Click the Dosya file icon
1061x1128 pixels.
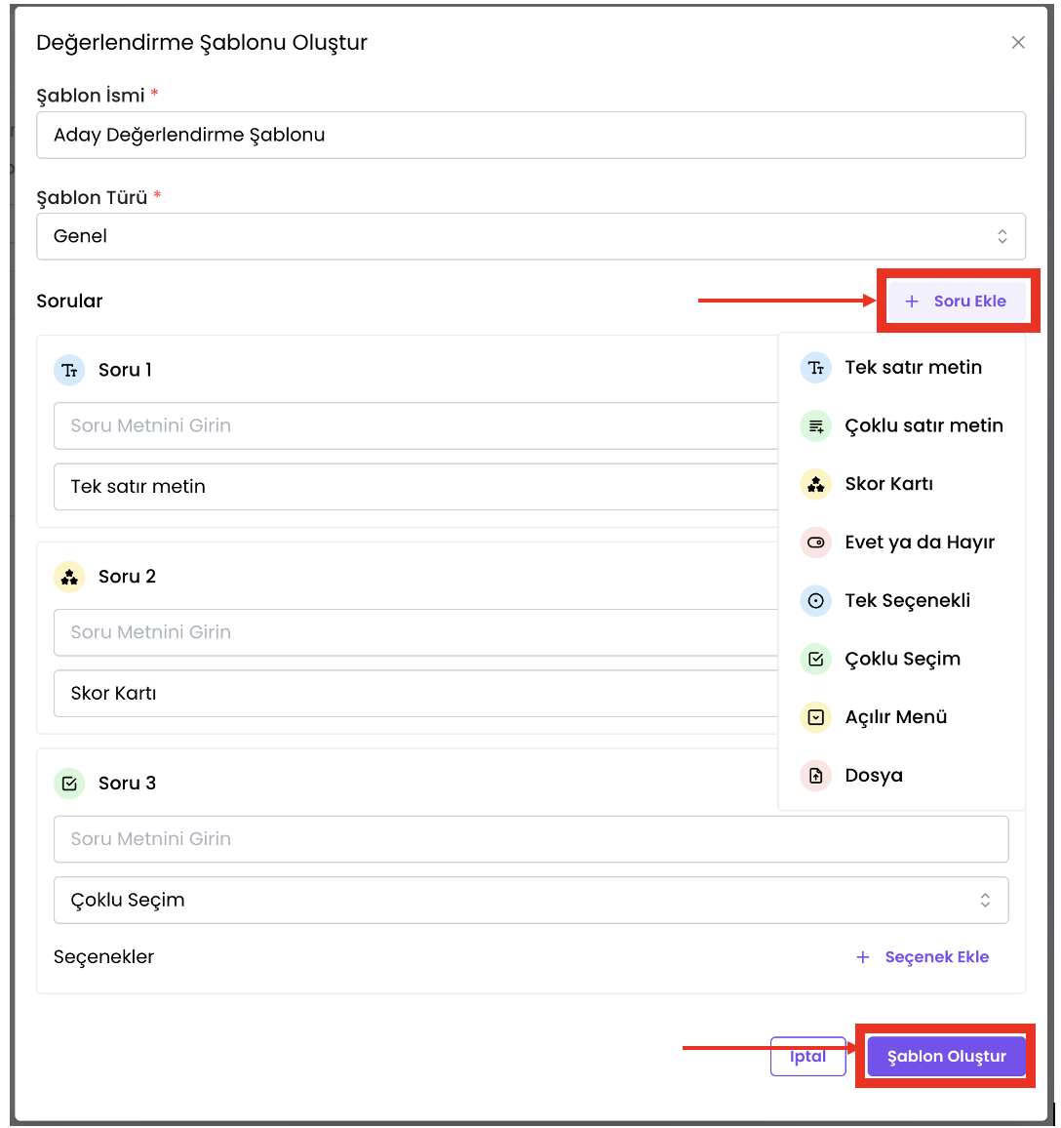click(x=815, y=776)
